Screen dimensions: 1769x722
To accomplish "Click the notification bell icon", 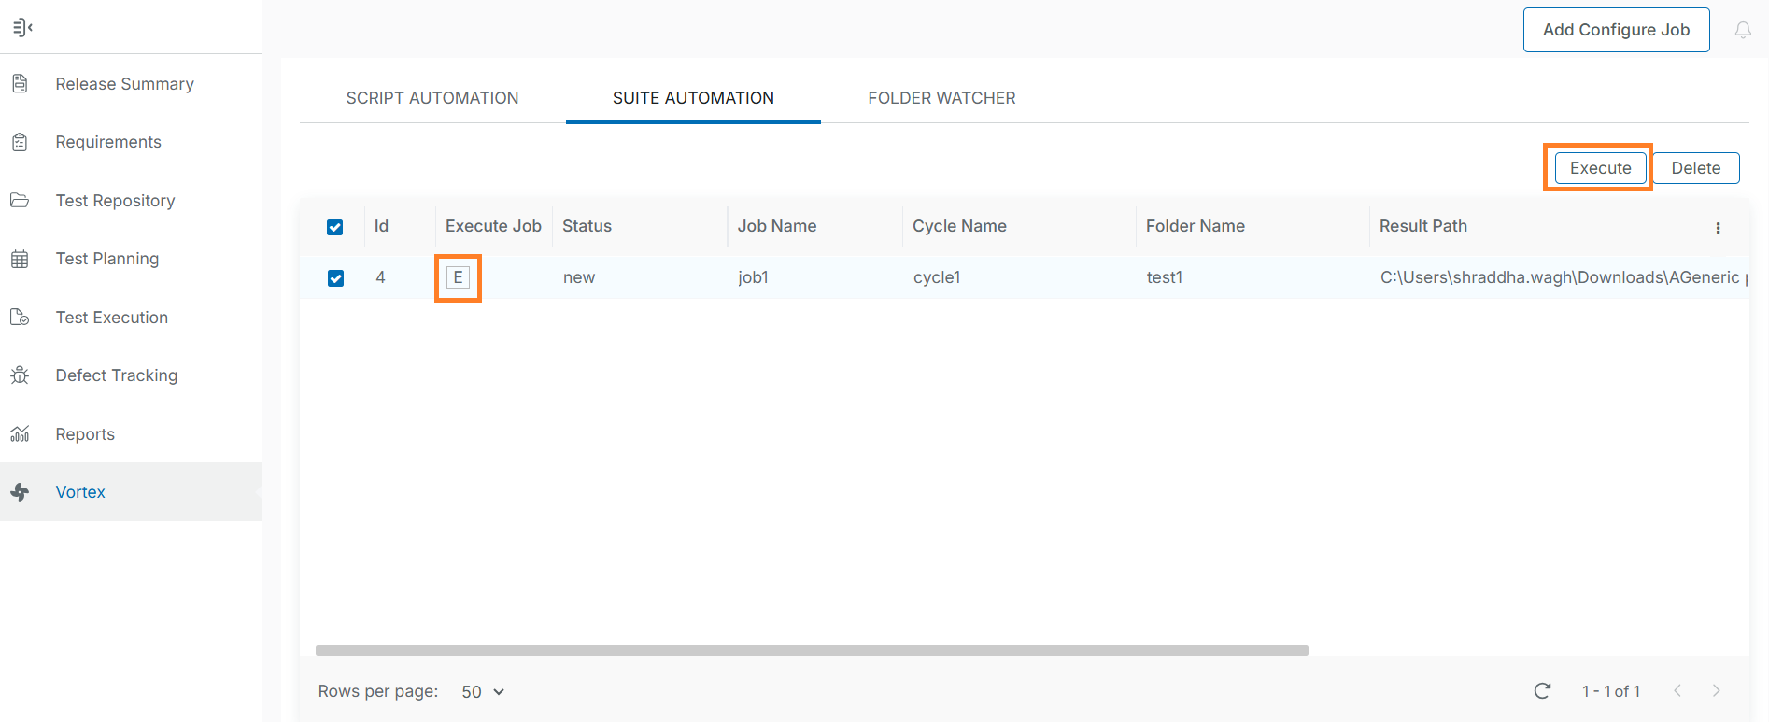I will [x=1743, y=30].
